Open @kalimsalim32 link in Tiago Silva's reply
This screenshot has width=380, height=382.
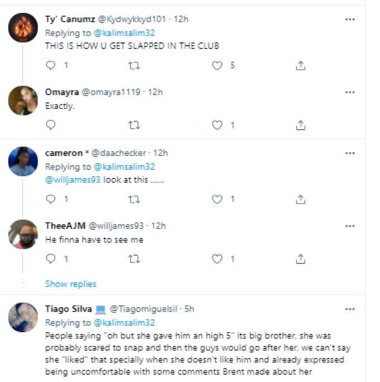124,323
